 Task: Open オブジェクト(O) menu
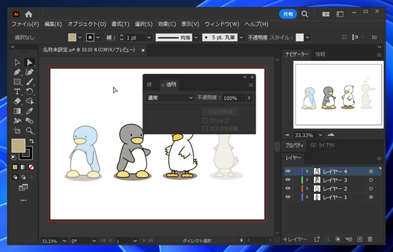(x=87, y=25)
